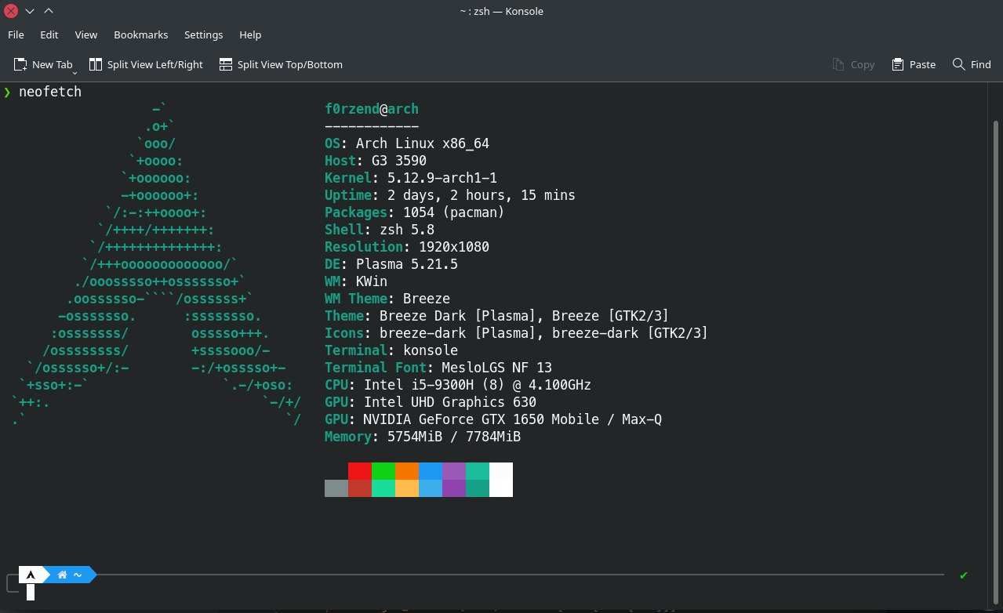Click the 'Uptime: 2 days, 2 hours' line
Screen dimensions: 1003x613
[450, 195]
